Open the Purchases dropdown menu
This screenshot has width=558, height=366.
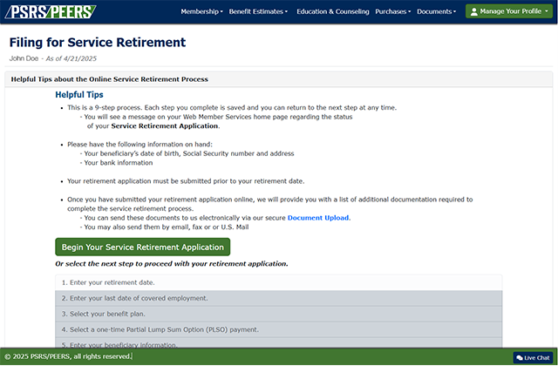(393, 11)
